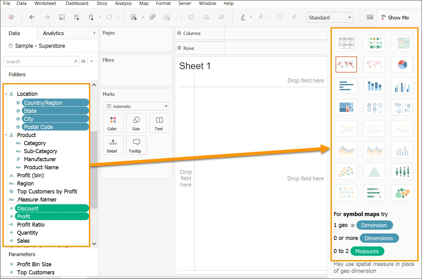Open the New Worksheet dropdown arrow
Image resolution: width=422 pixels, height=279 pixels.
point(143,17)
